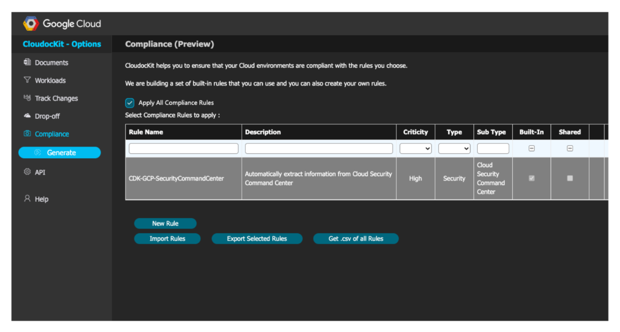Click the Compliance camera icon

point(27,133)
